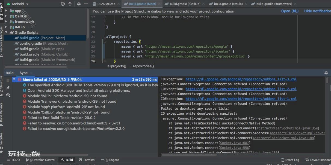Open the addons_list-2.xml URL link

(241, 89)
